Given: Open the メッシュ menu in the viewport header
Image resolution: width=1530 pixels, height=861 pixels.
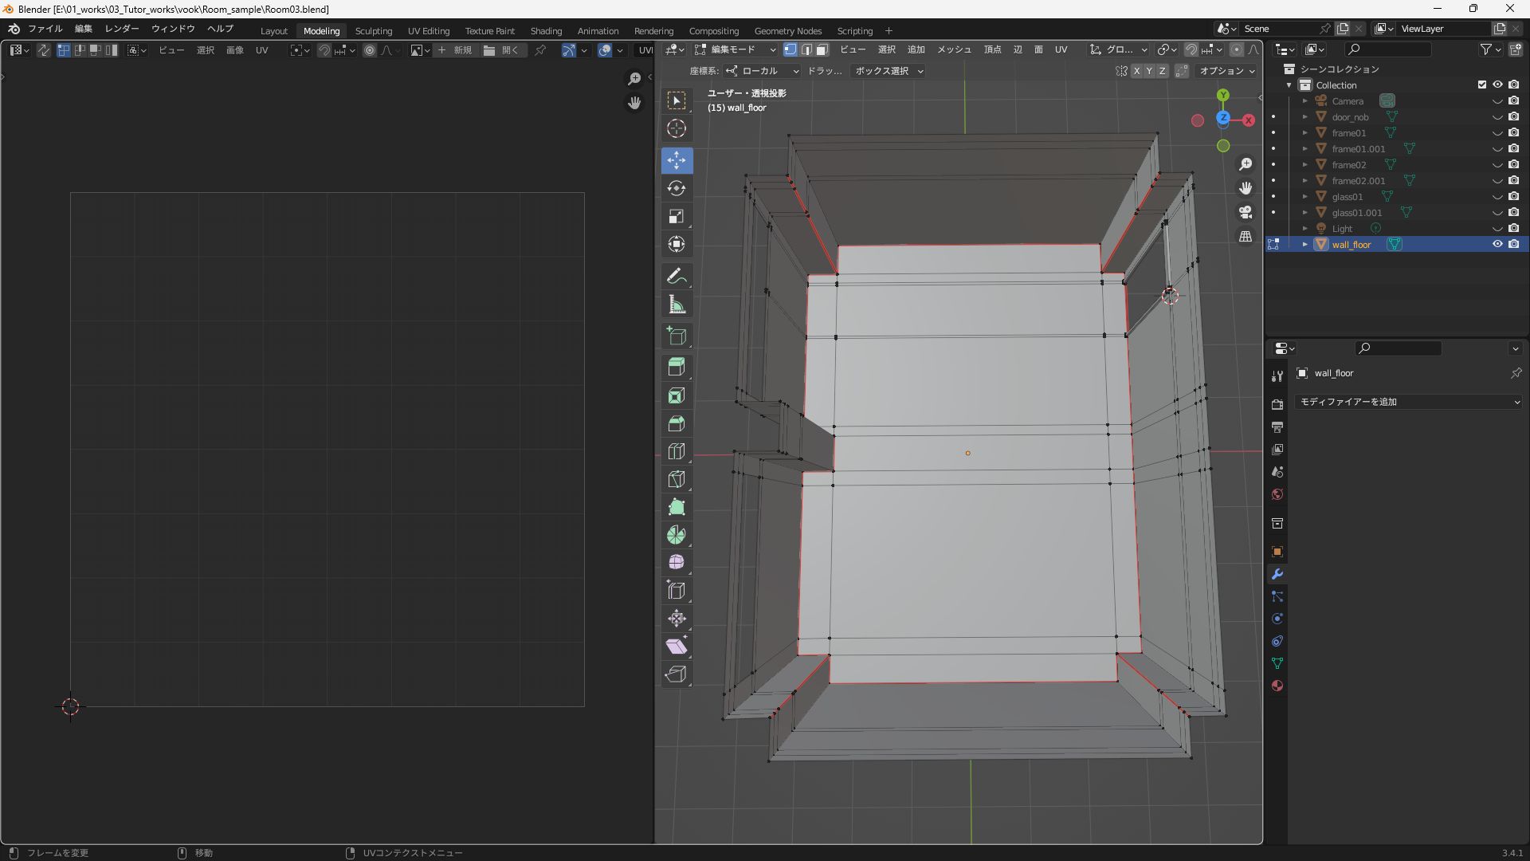Looking at the screenshot, I should 953,49.
